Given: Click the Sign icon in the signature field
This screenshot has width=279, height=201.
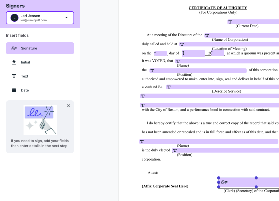Looking at the screenshot, I should 224,182.
